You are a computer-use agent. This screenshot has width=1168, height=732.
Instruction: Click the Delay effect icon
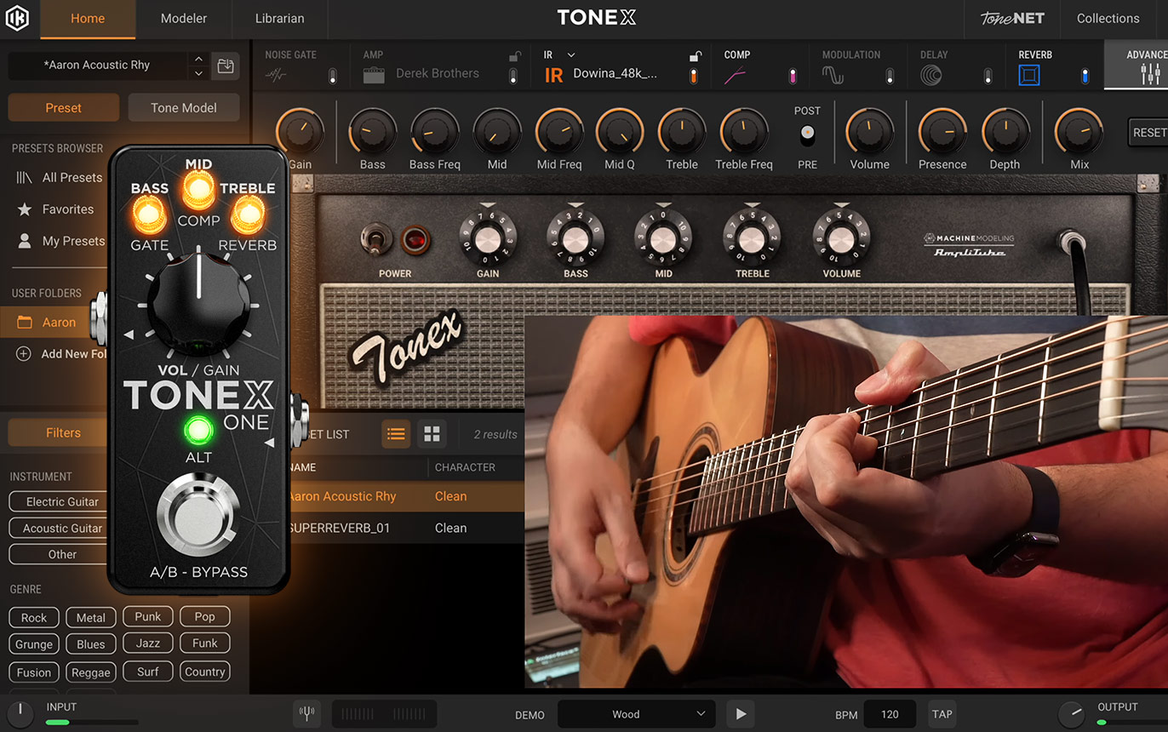930,76
